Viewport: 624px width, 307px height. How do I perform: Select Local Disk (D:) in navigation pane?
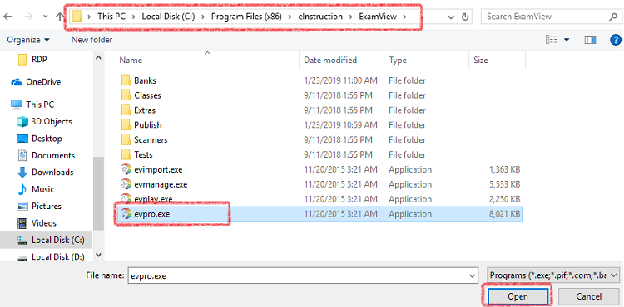click(x=51, y=256)
